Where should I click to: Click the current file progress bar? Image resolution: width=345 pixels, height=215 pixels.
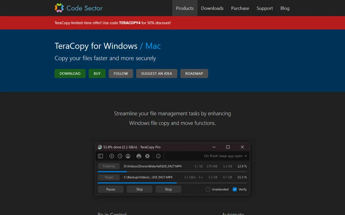[172, 172]
